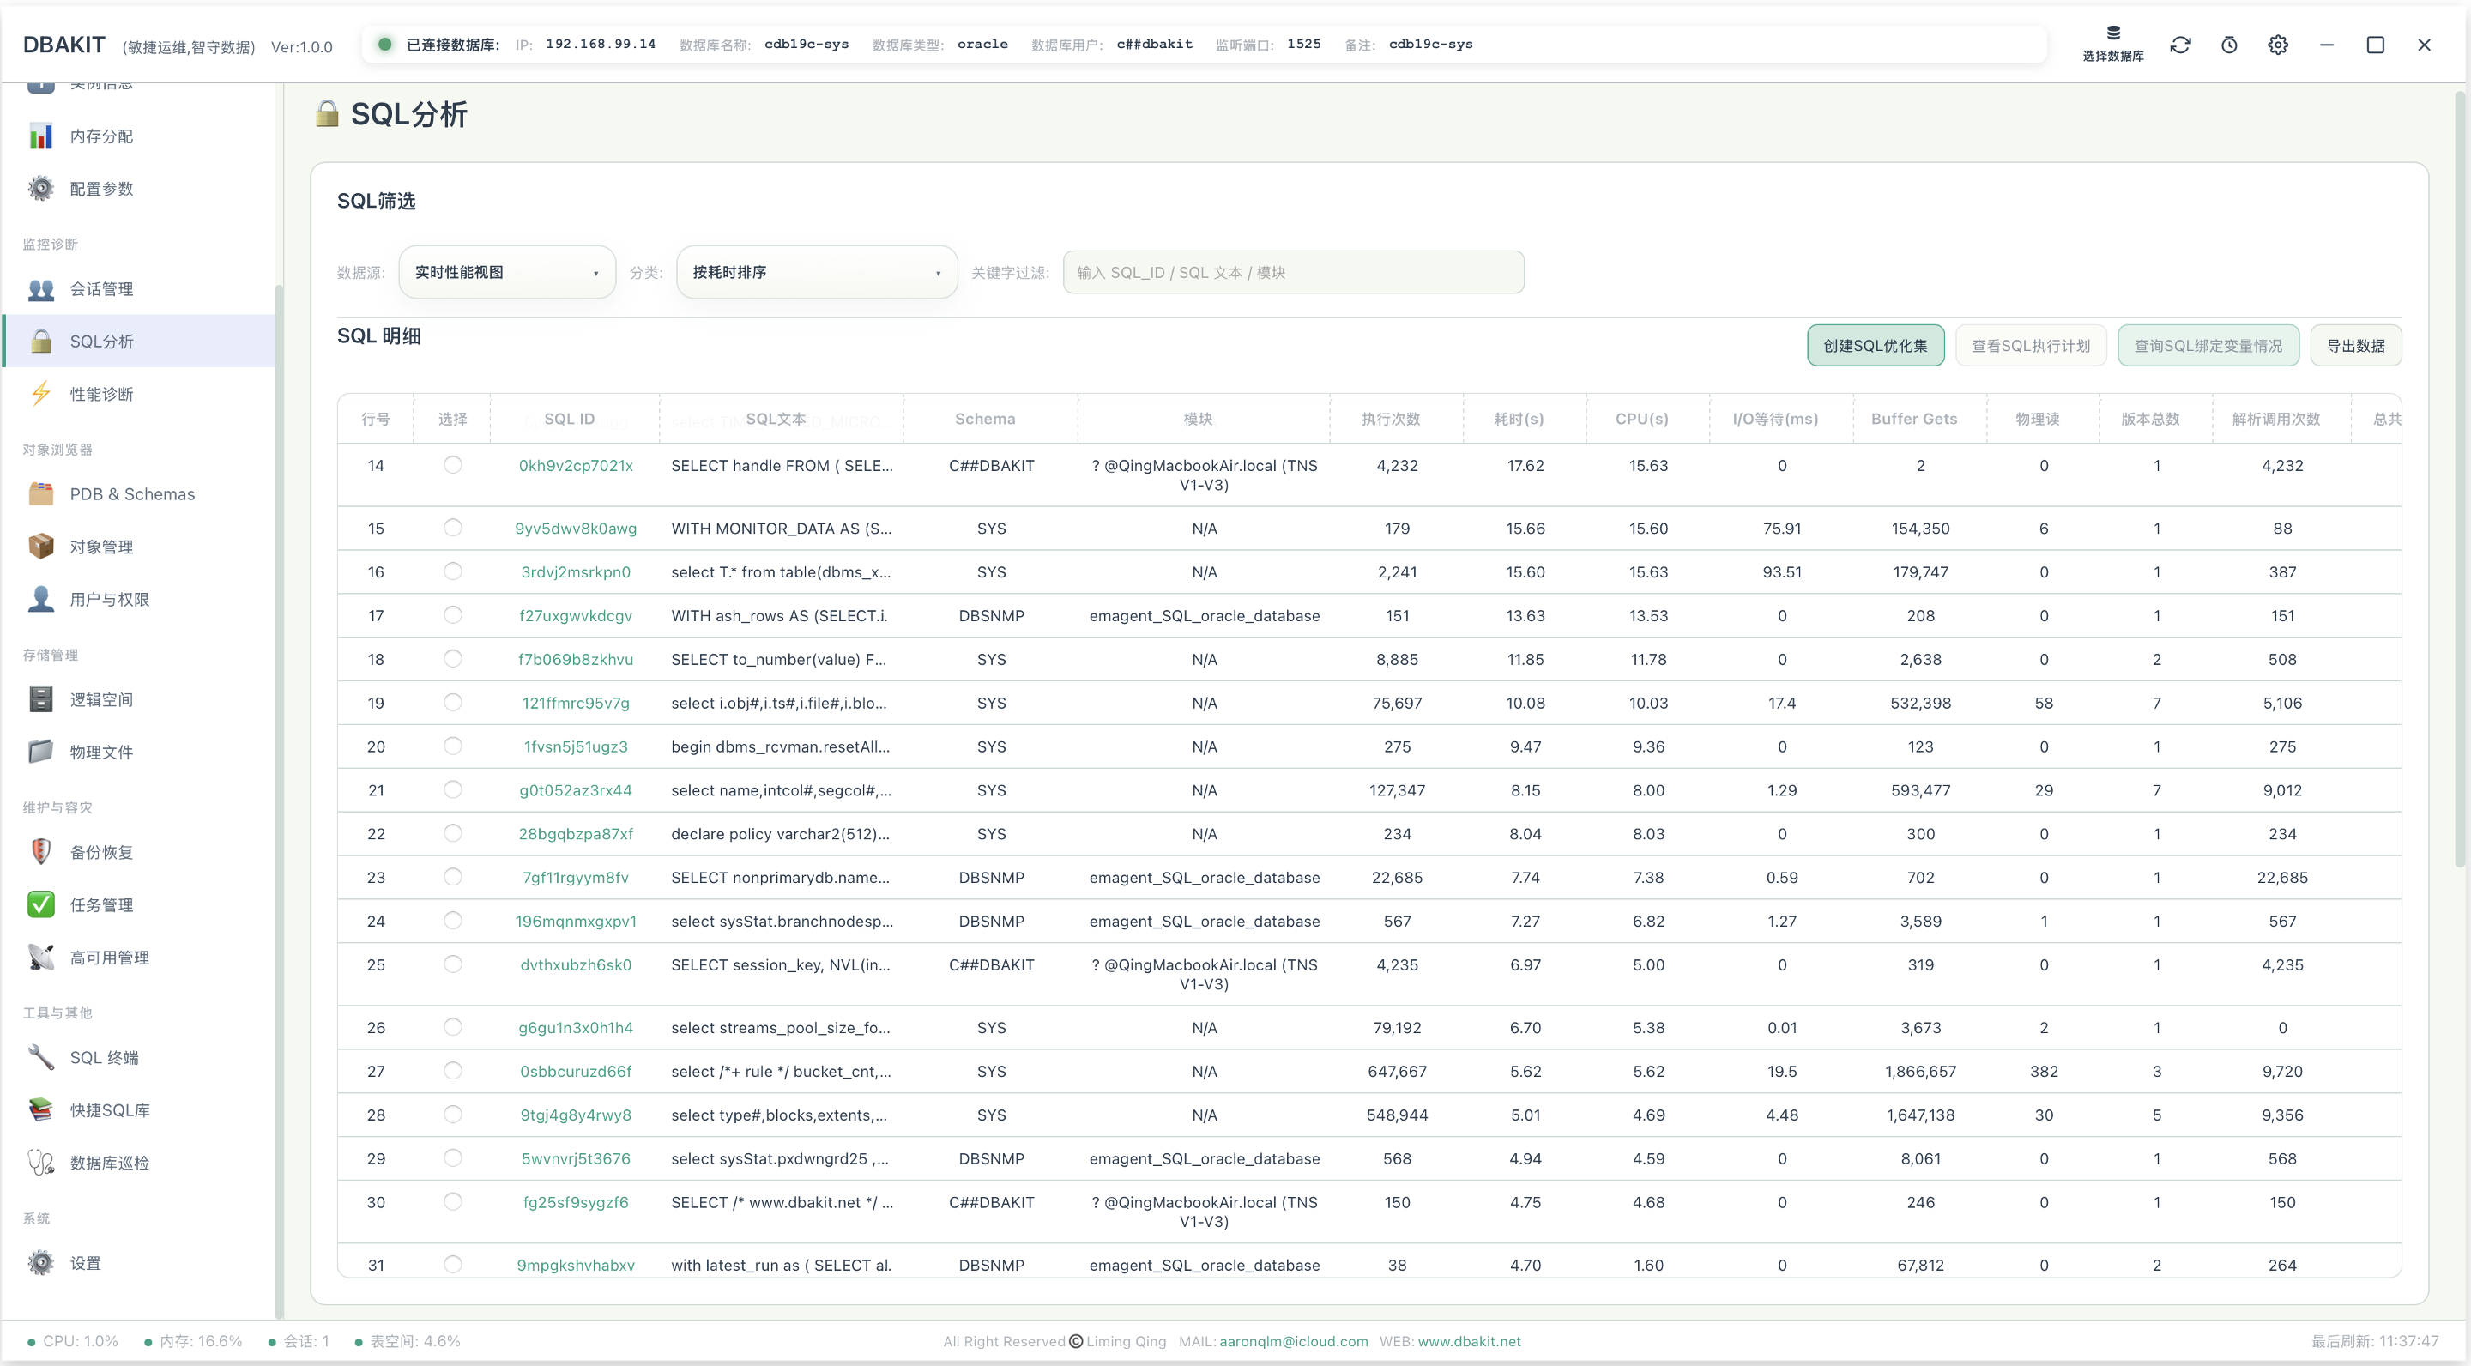
Task: Open the 任务管理 checkmark icon
Action: click(x=40, y=904)
